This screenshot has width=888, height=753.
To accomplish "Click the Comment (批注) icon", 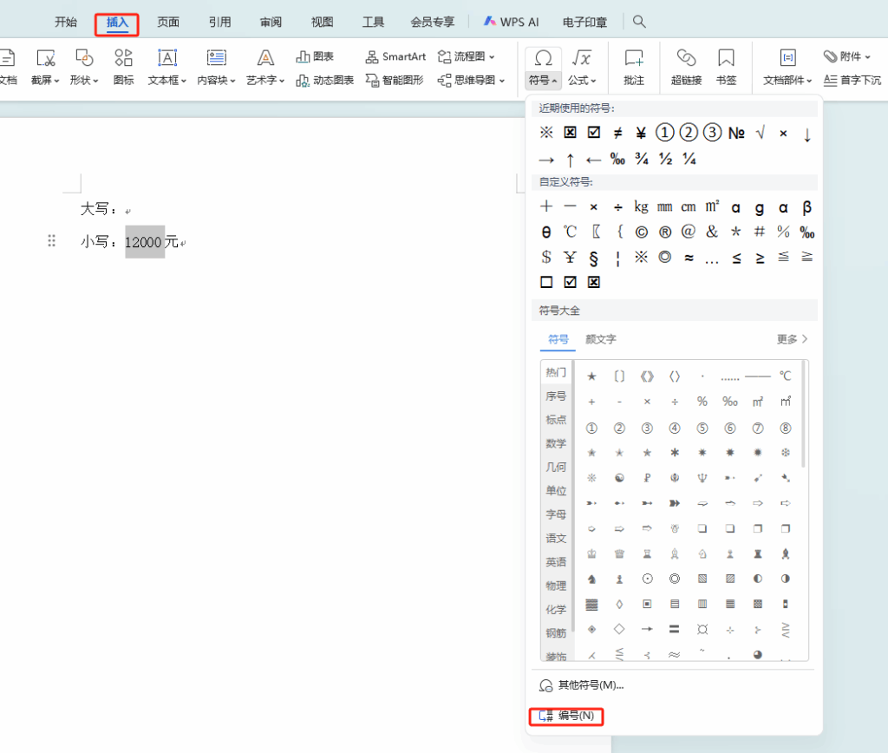I will click(634, 67).
